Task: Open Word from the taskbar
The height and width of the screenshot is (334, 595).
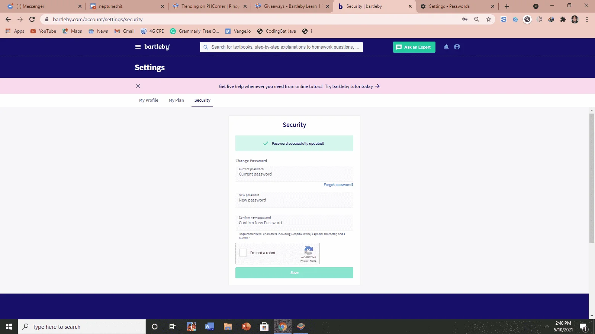Action: (210, 327)
